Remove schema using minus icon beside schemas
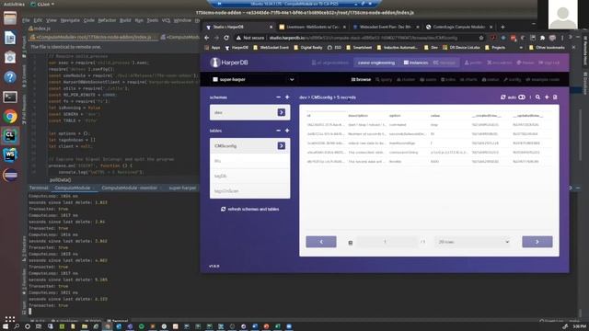 278,97
